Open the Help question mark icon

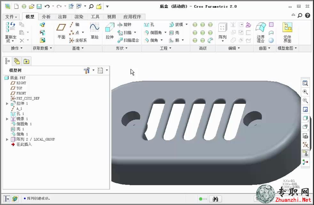[308, 15]
